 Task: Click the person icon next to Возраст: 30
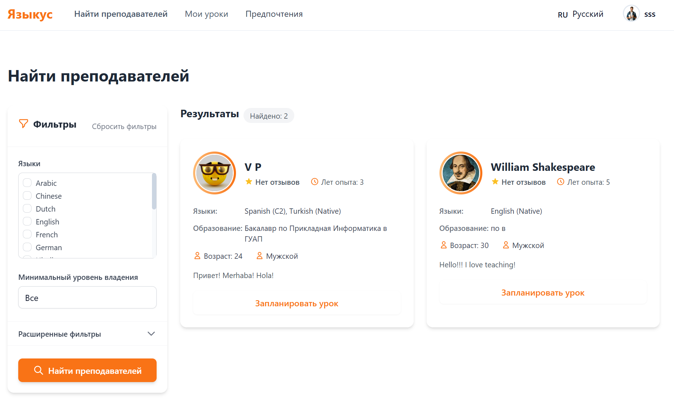pyautogui.click(x=443, y=245)
